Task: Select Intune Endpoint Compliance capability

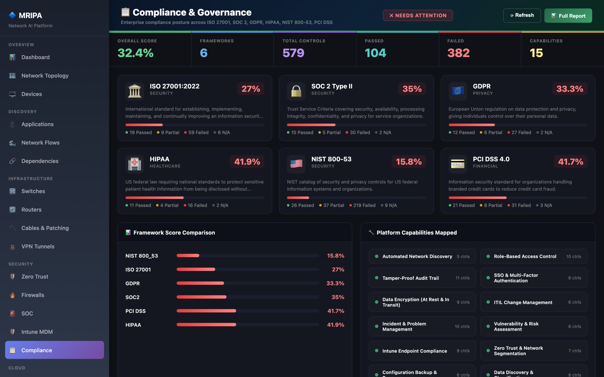Action: (x=422, y=351)
